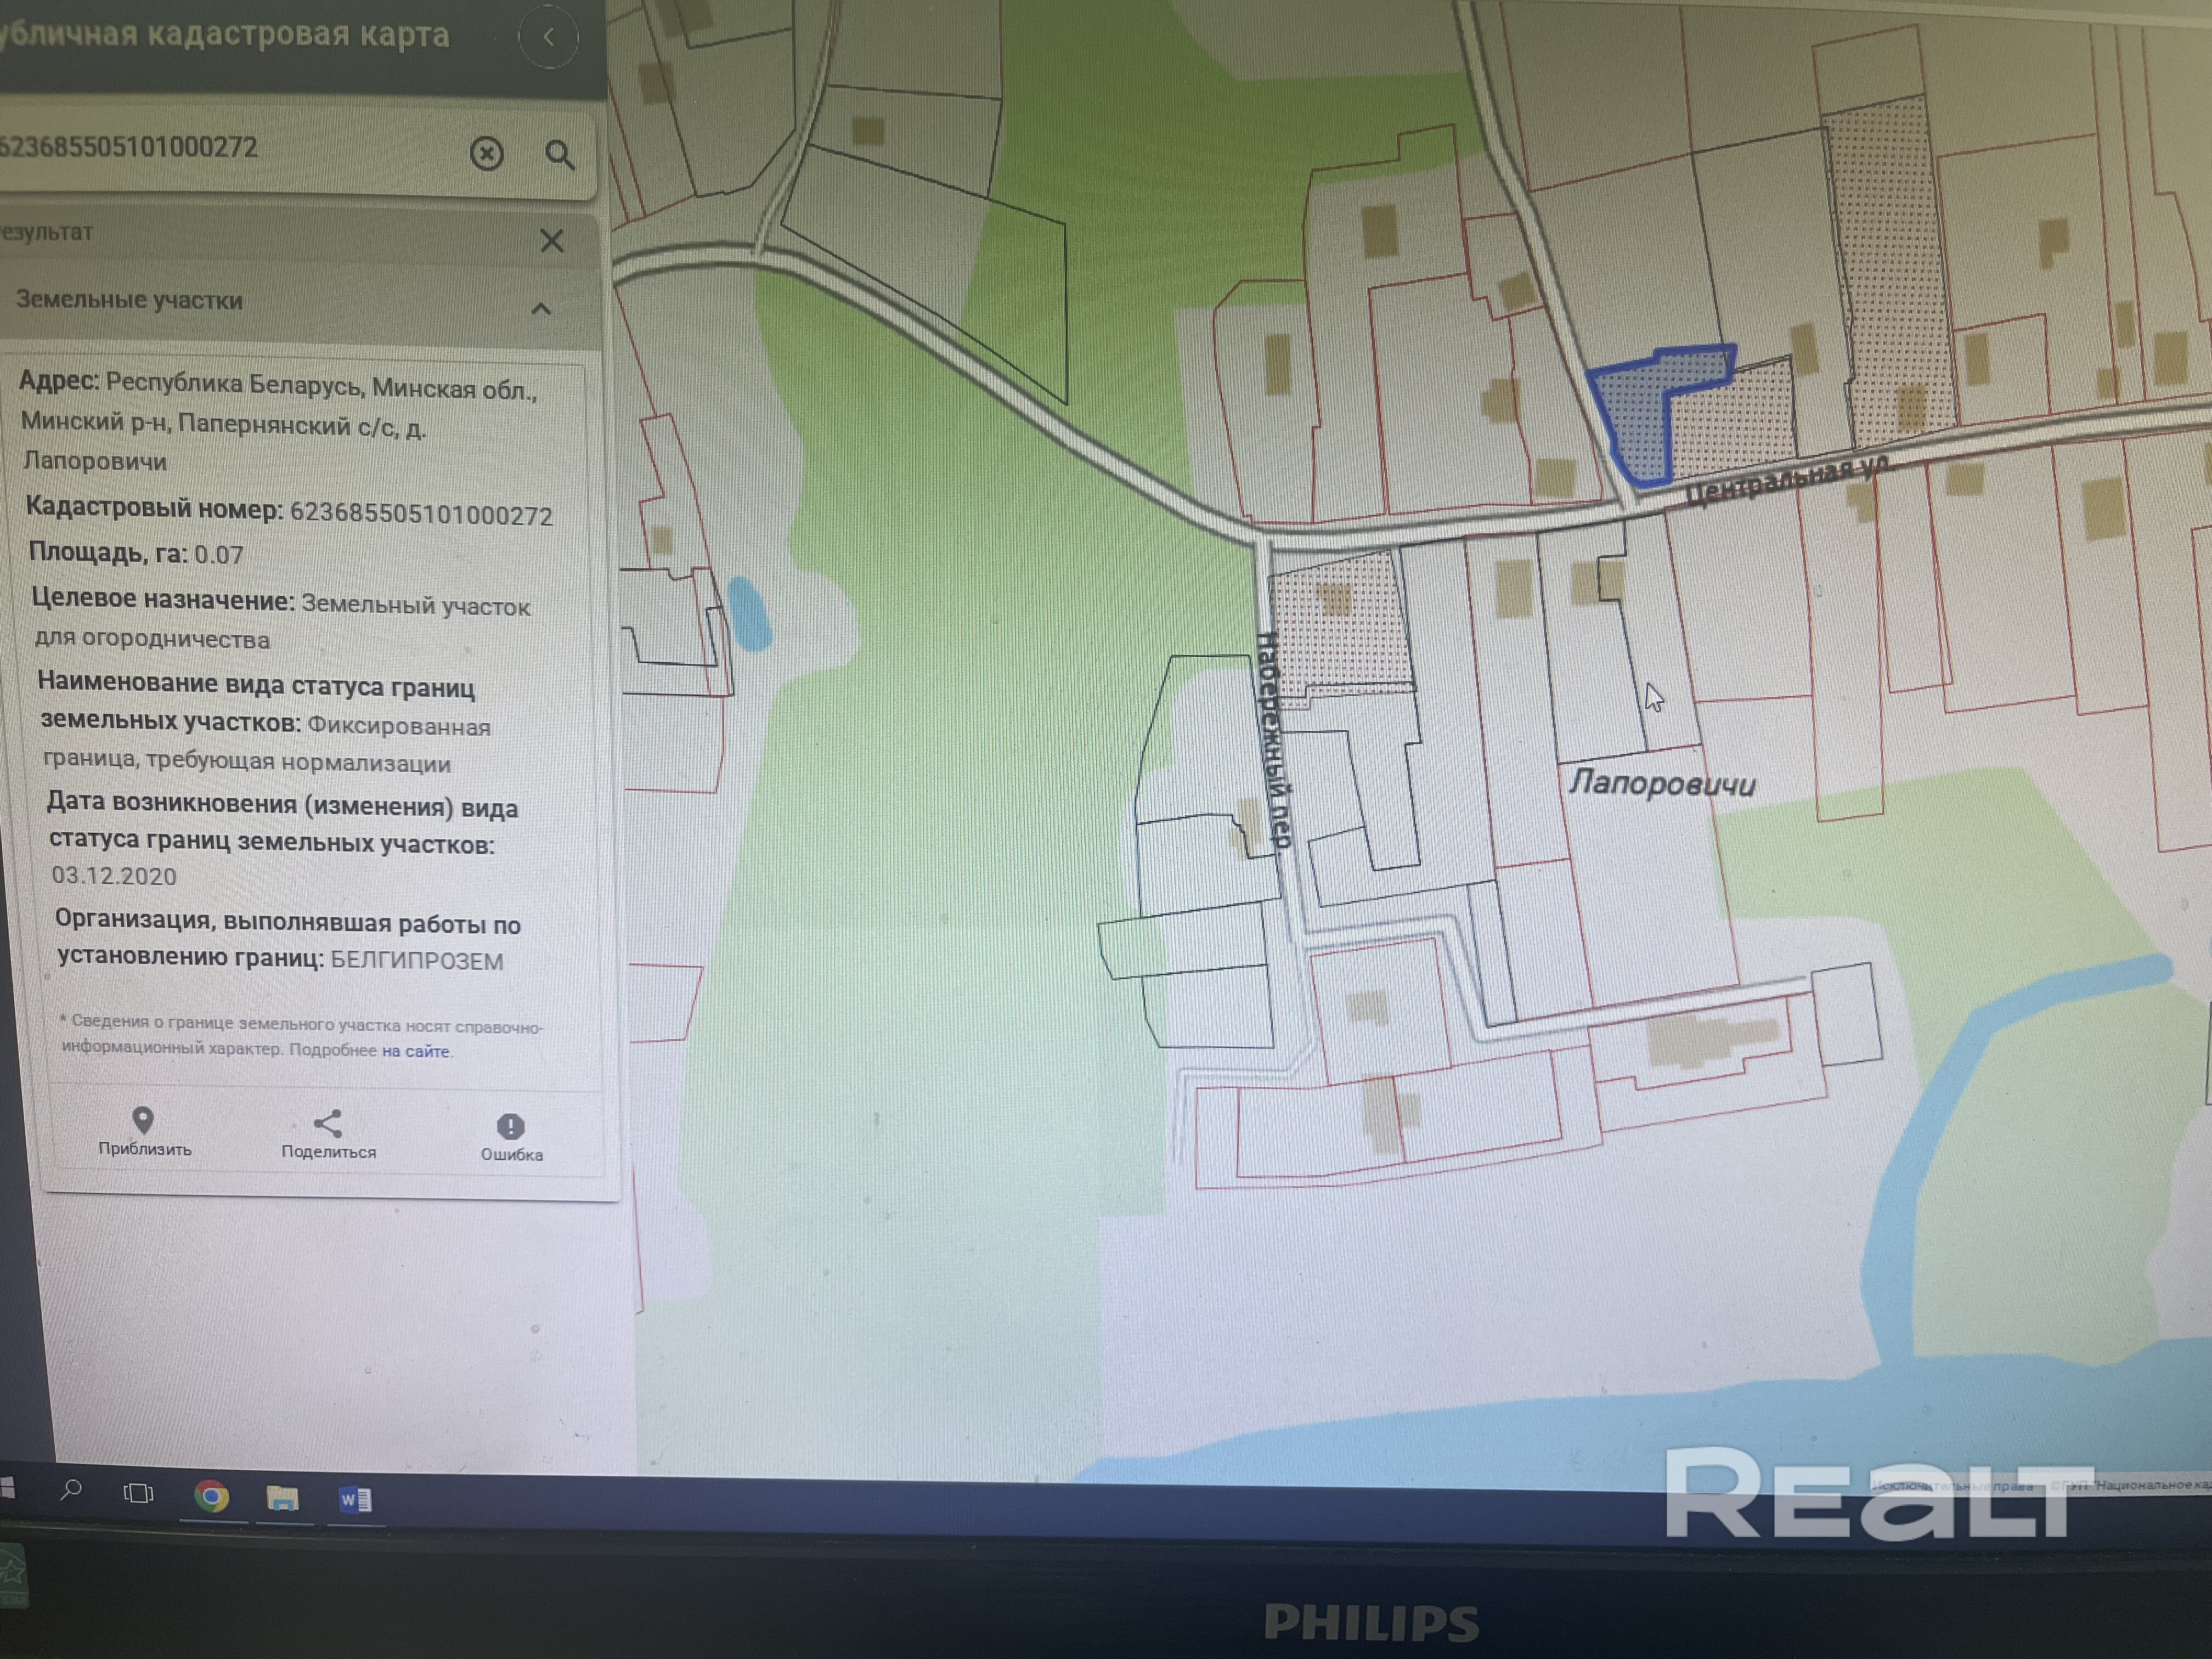Click the Поделиться share icon
2212x1659 pixels.
click(x=328, y=1123)
